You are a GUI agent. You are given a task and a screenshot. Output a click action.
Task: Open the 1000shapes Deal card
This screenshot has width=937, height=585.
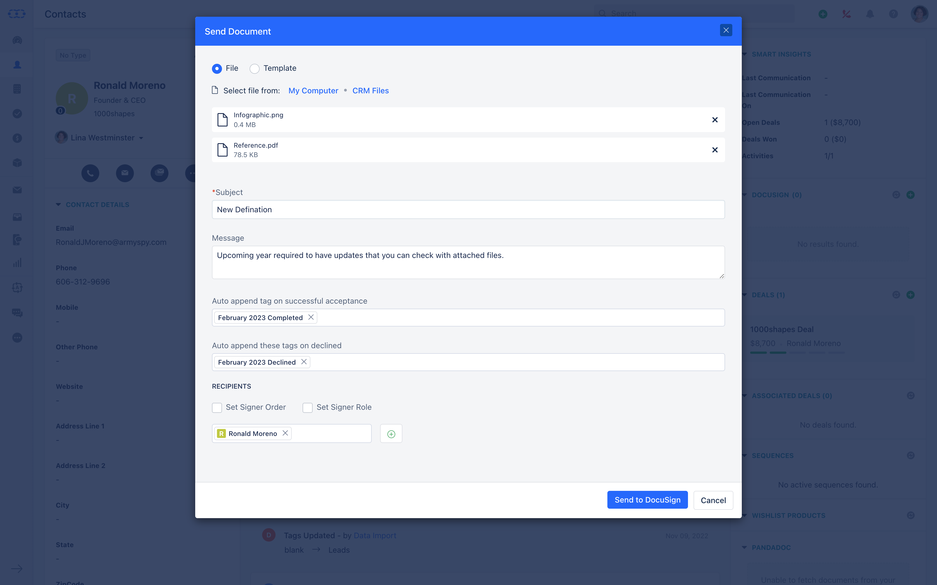(782, 329)
